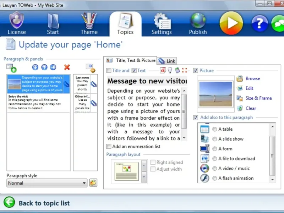
Task: Open the green chat bubble icon
Action: click(x=278, y=23)
